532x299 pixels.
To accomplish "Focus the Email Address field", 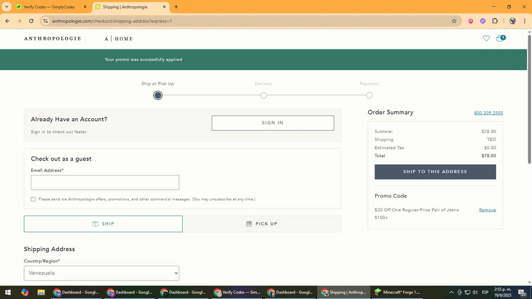I will click(105, 182).
